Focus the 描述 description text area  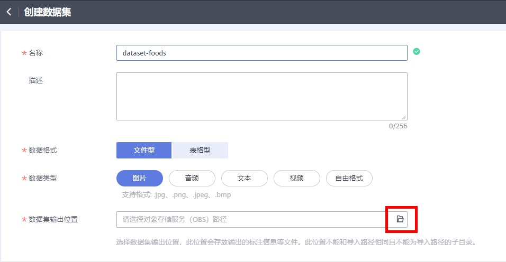pyautogui.click(x=261, y=96)
